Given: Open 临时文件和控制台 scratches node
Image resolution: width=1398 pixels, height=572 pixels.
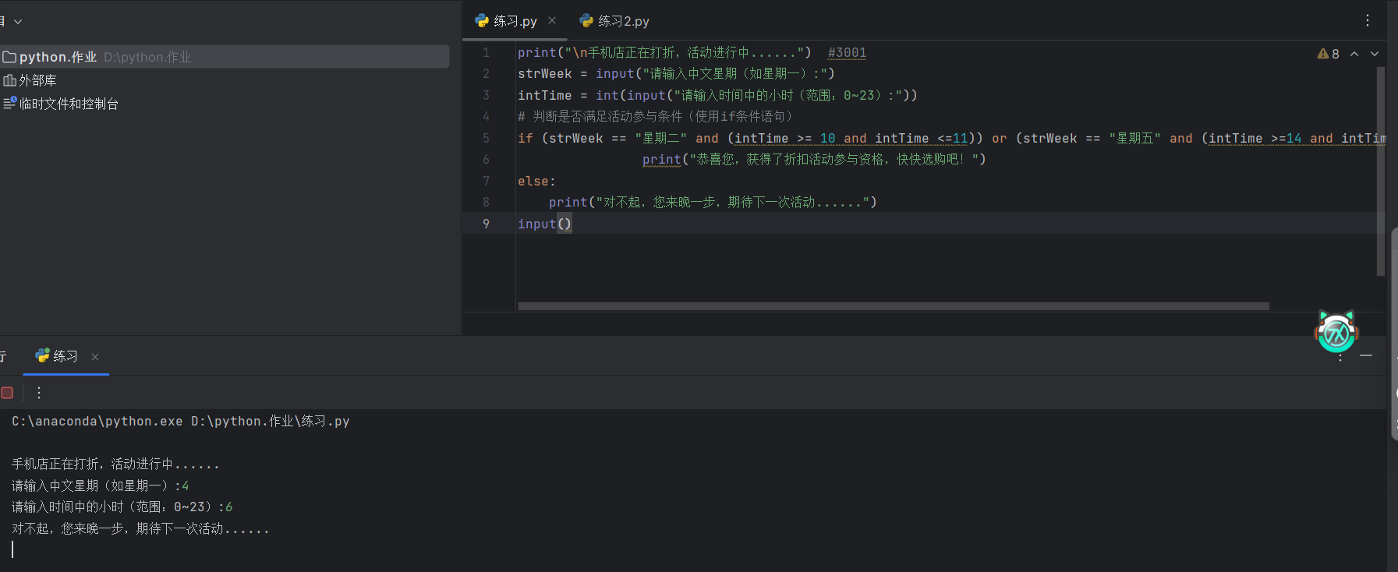Looking at the screenshot, I should coord(61,104).
